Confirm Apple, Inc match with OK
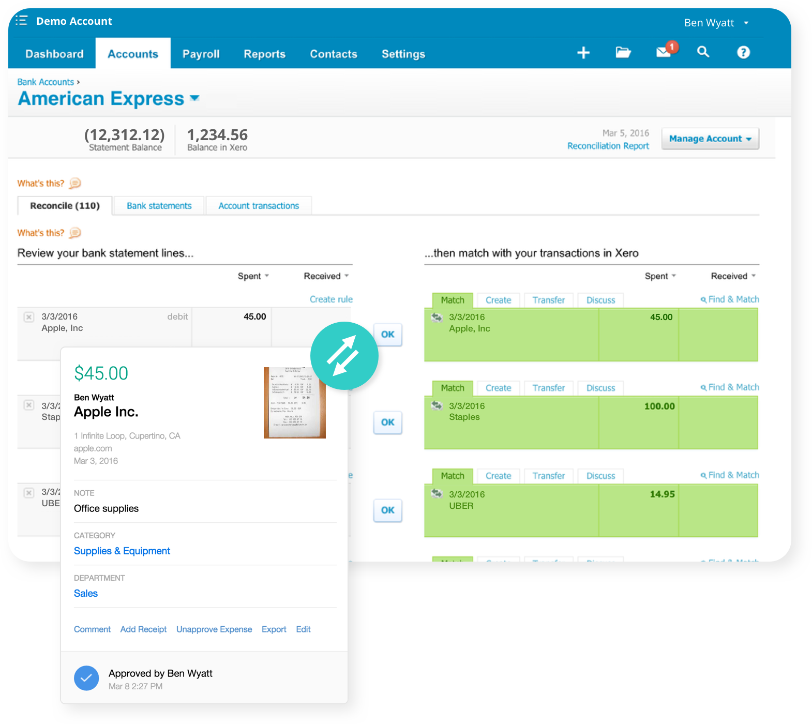The width and height of the screenshot is (812, 725). click(388, 335)
